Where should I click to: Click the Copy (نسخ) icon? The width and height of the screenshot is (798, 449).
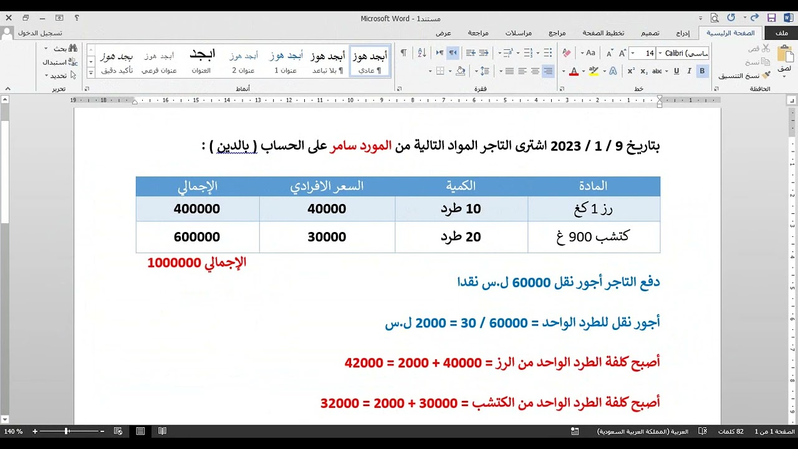[766, 62]
